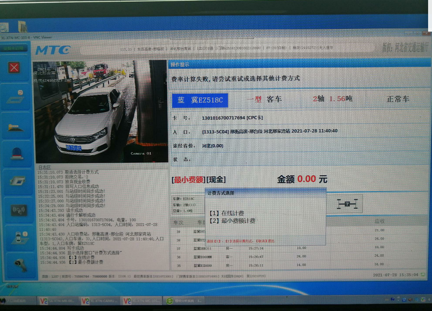
Task: Click the 金额 0.00 元 amount display
Action: (x=302, y=179)
